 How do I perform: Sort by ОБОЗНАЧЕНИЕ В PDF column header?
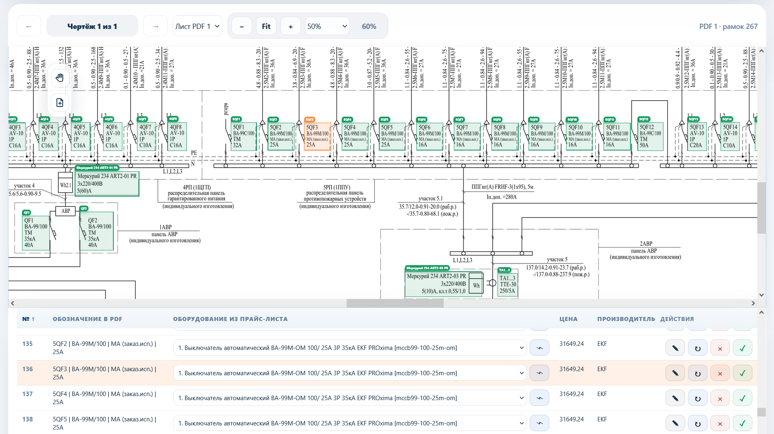[x=87, y=319]
